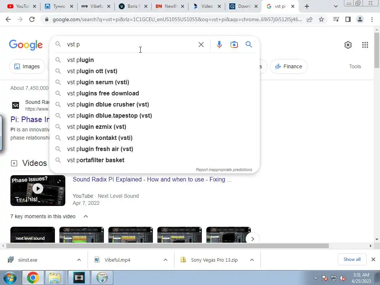Open Sound Radix PI Explained video link

click(x=152, y=179)
